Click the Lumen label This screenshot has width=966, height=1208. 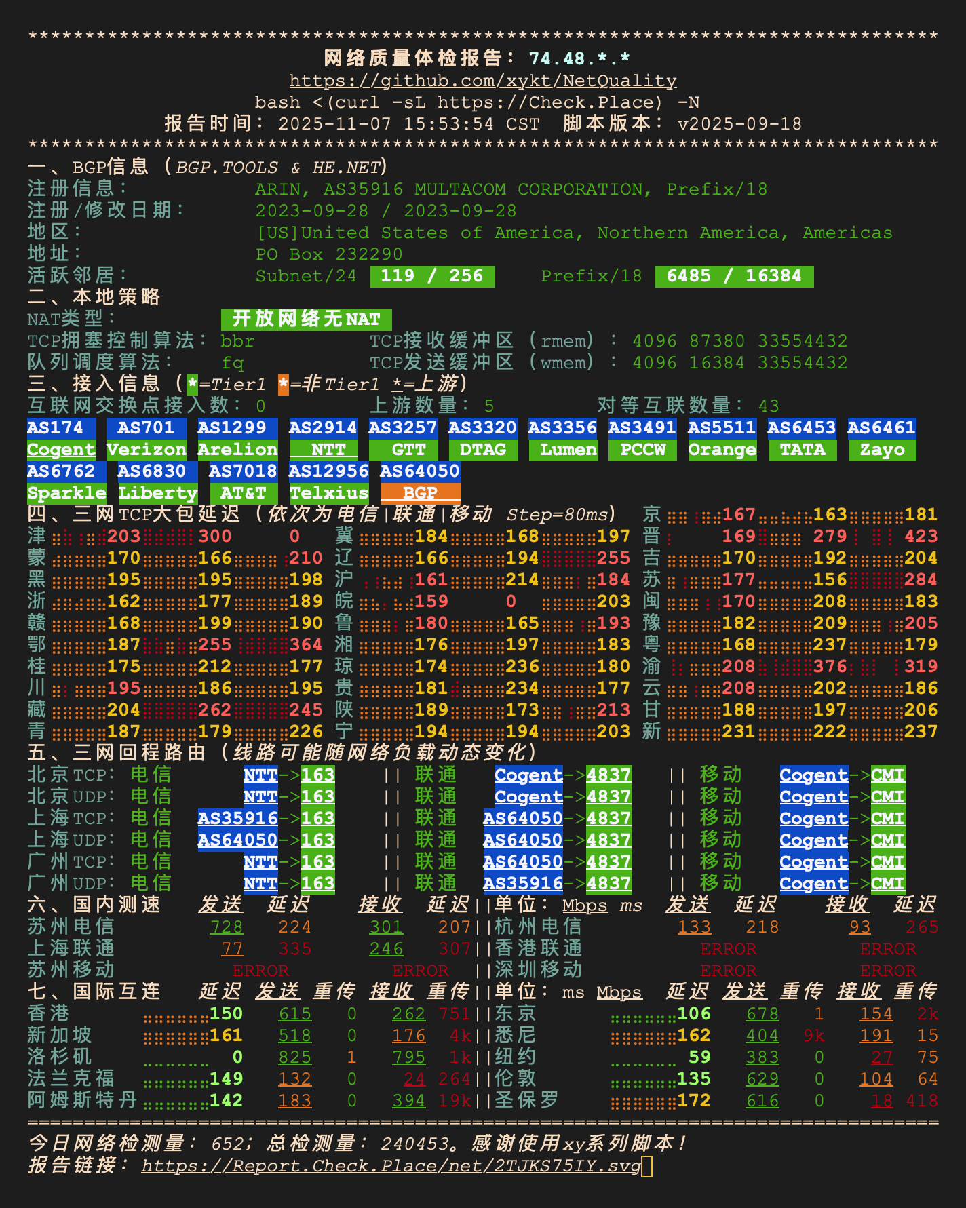click(563, 450)
